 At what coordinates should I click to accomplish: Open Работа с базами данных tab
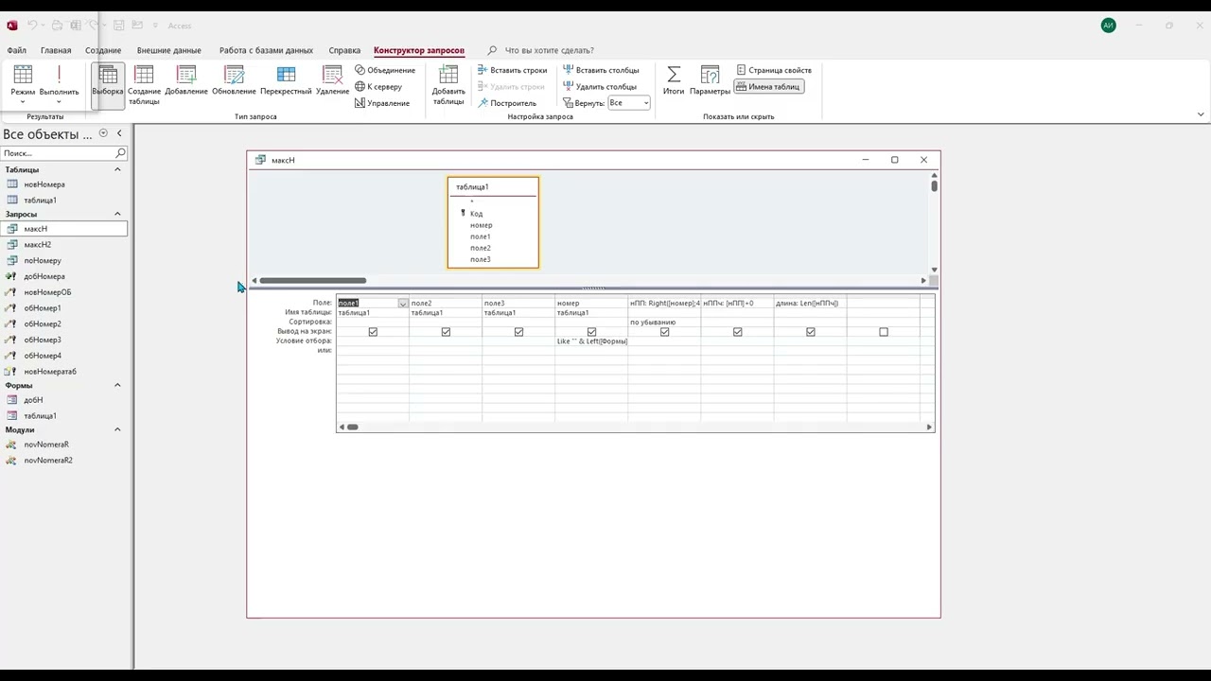(x=266, y=50)
